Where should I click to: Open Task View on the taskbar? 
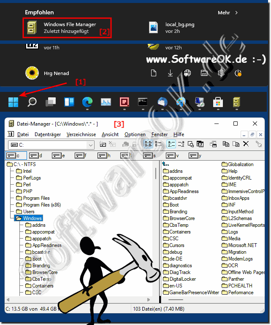point(50,102)
